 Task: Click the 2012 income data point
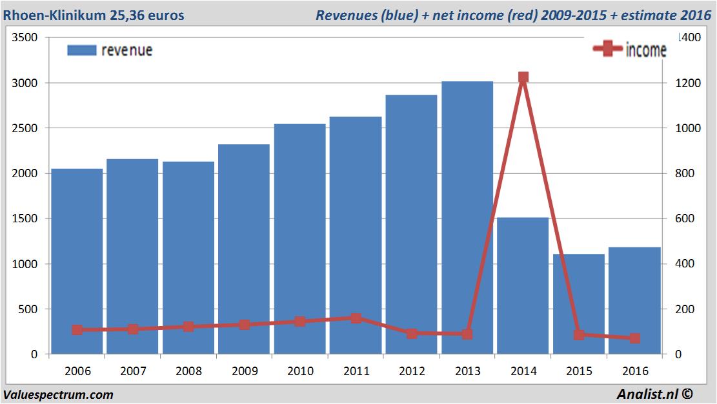(x=412, y=333)
